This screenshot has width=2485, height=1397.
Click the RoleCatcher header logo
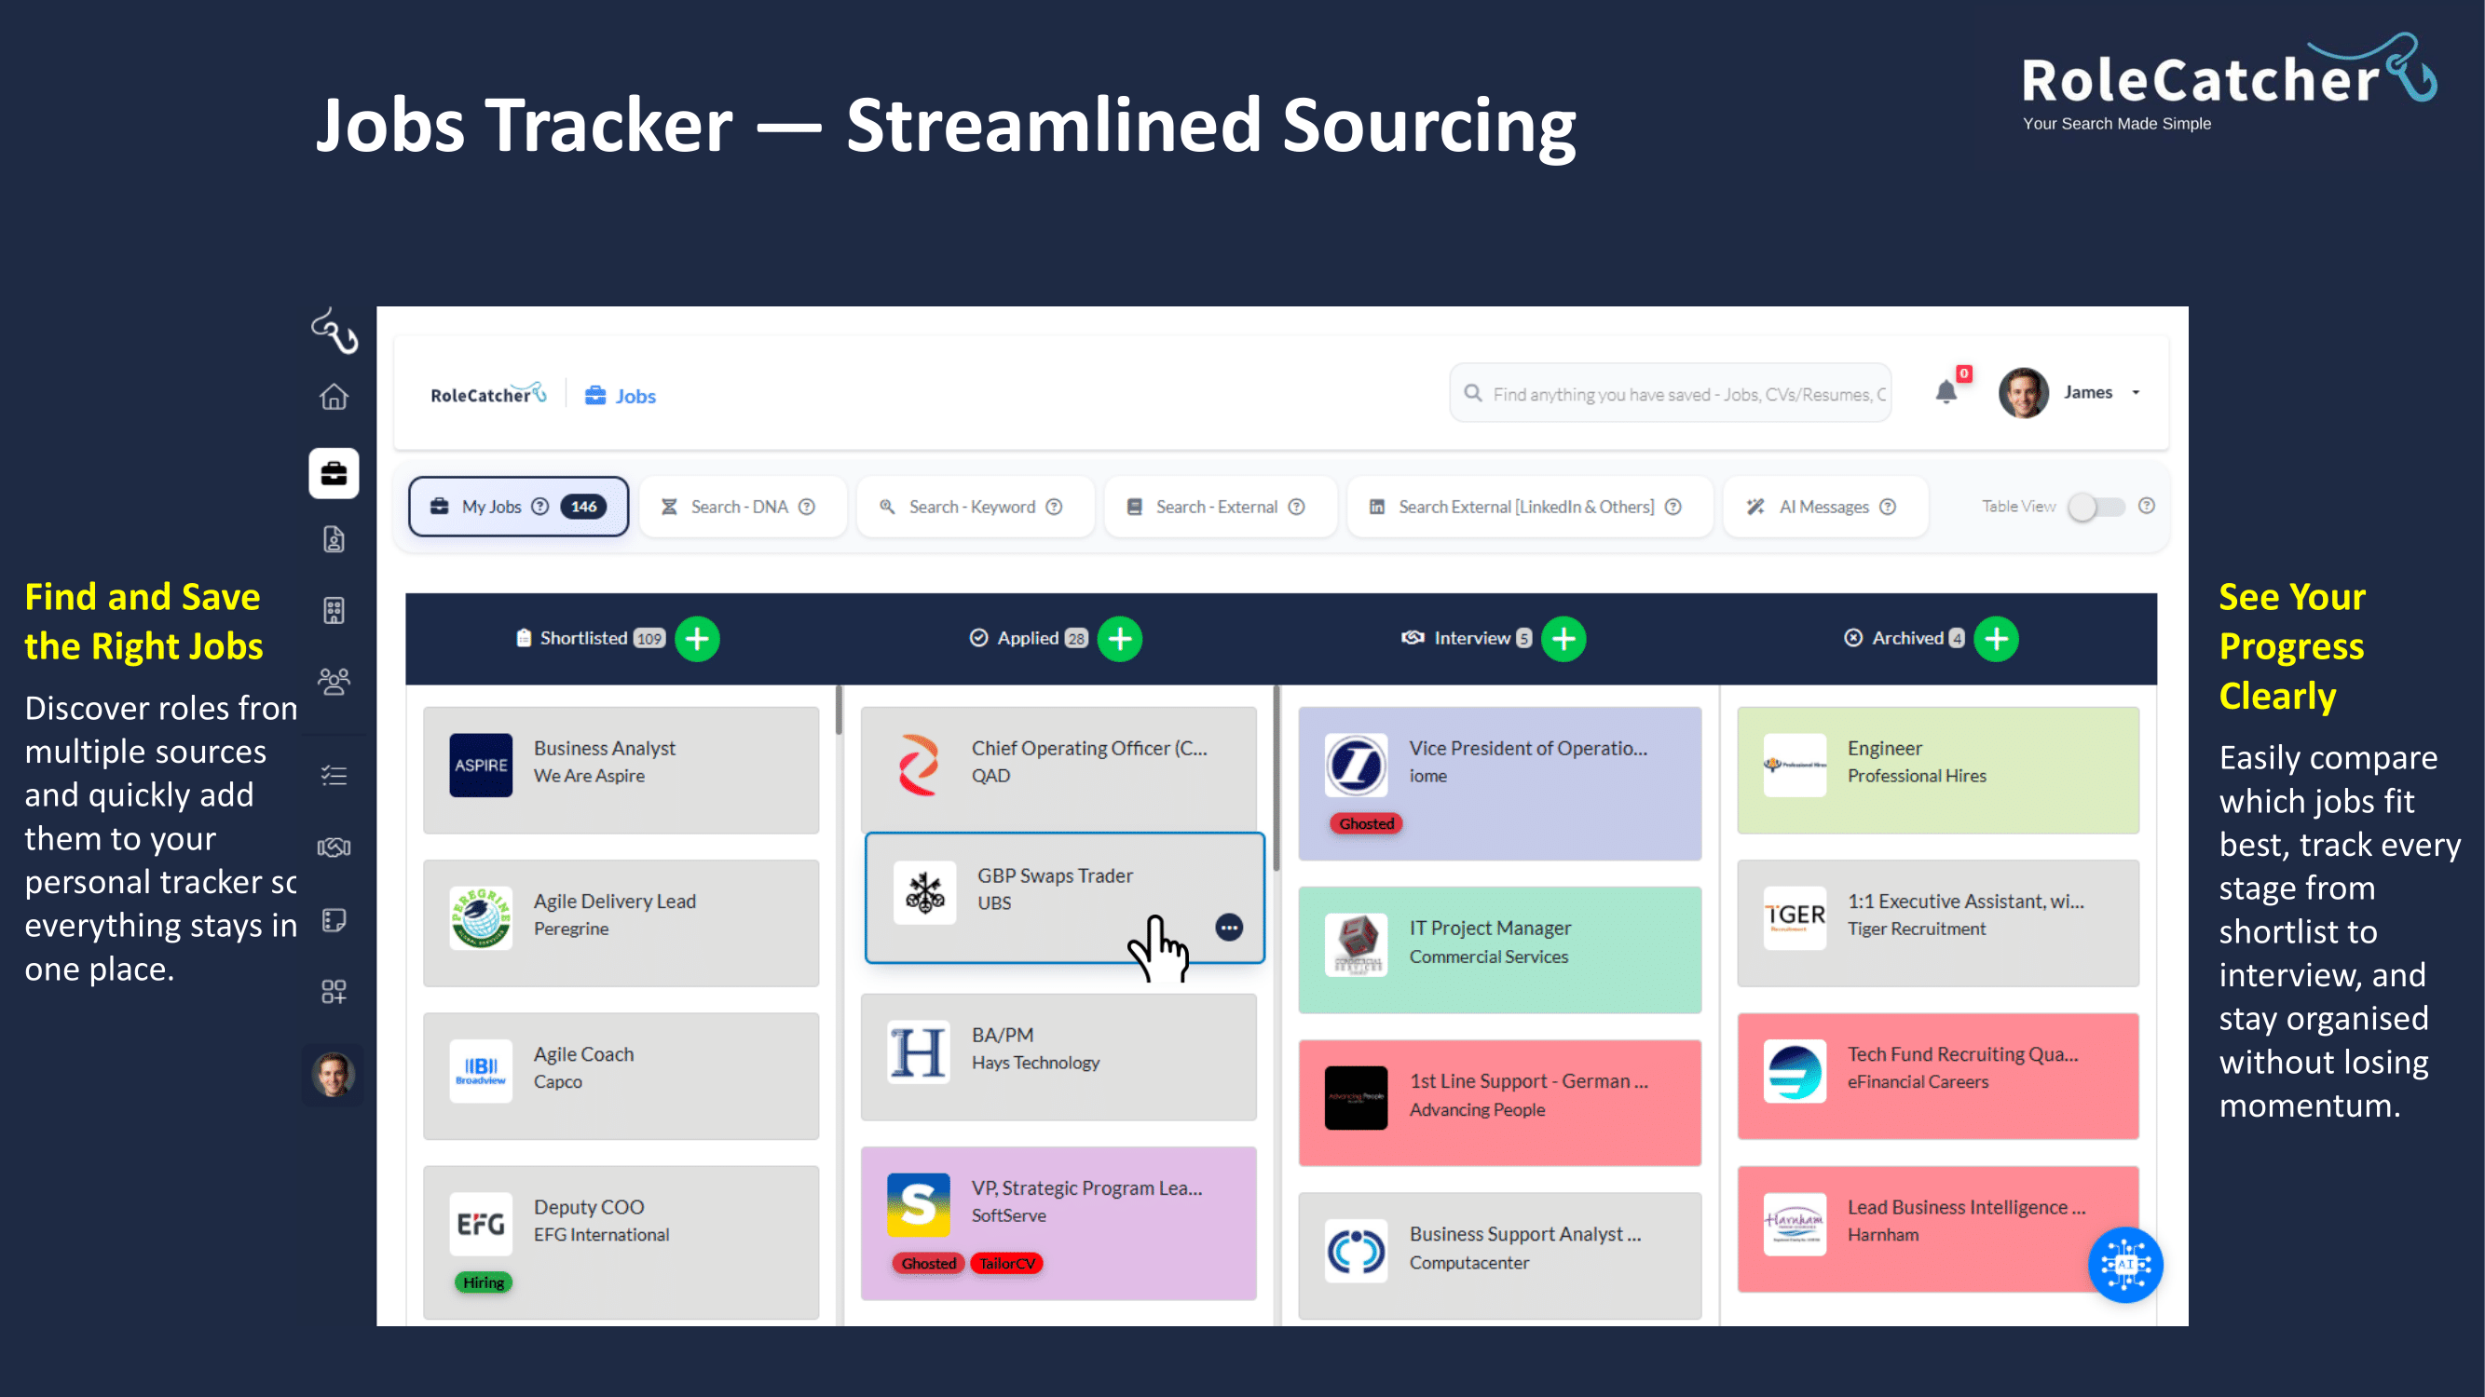(488, 393)
